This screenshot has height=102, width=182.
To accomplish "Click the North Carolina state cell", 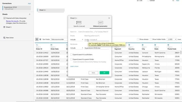I will [x=160, y=53].
